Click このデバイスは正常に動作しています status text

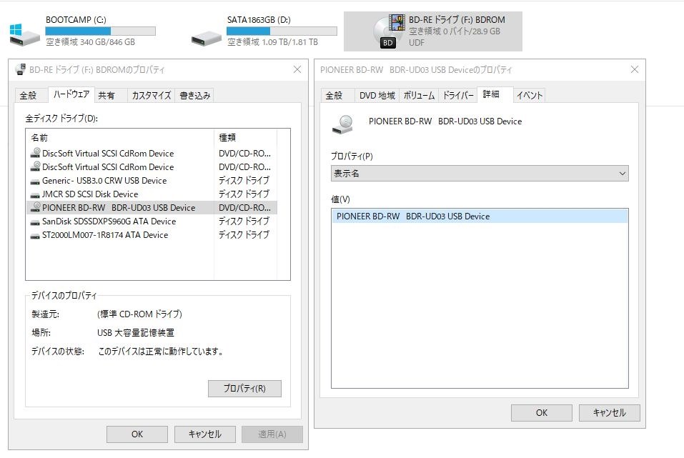coord(161,352)
